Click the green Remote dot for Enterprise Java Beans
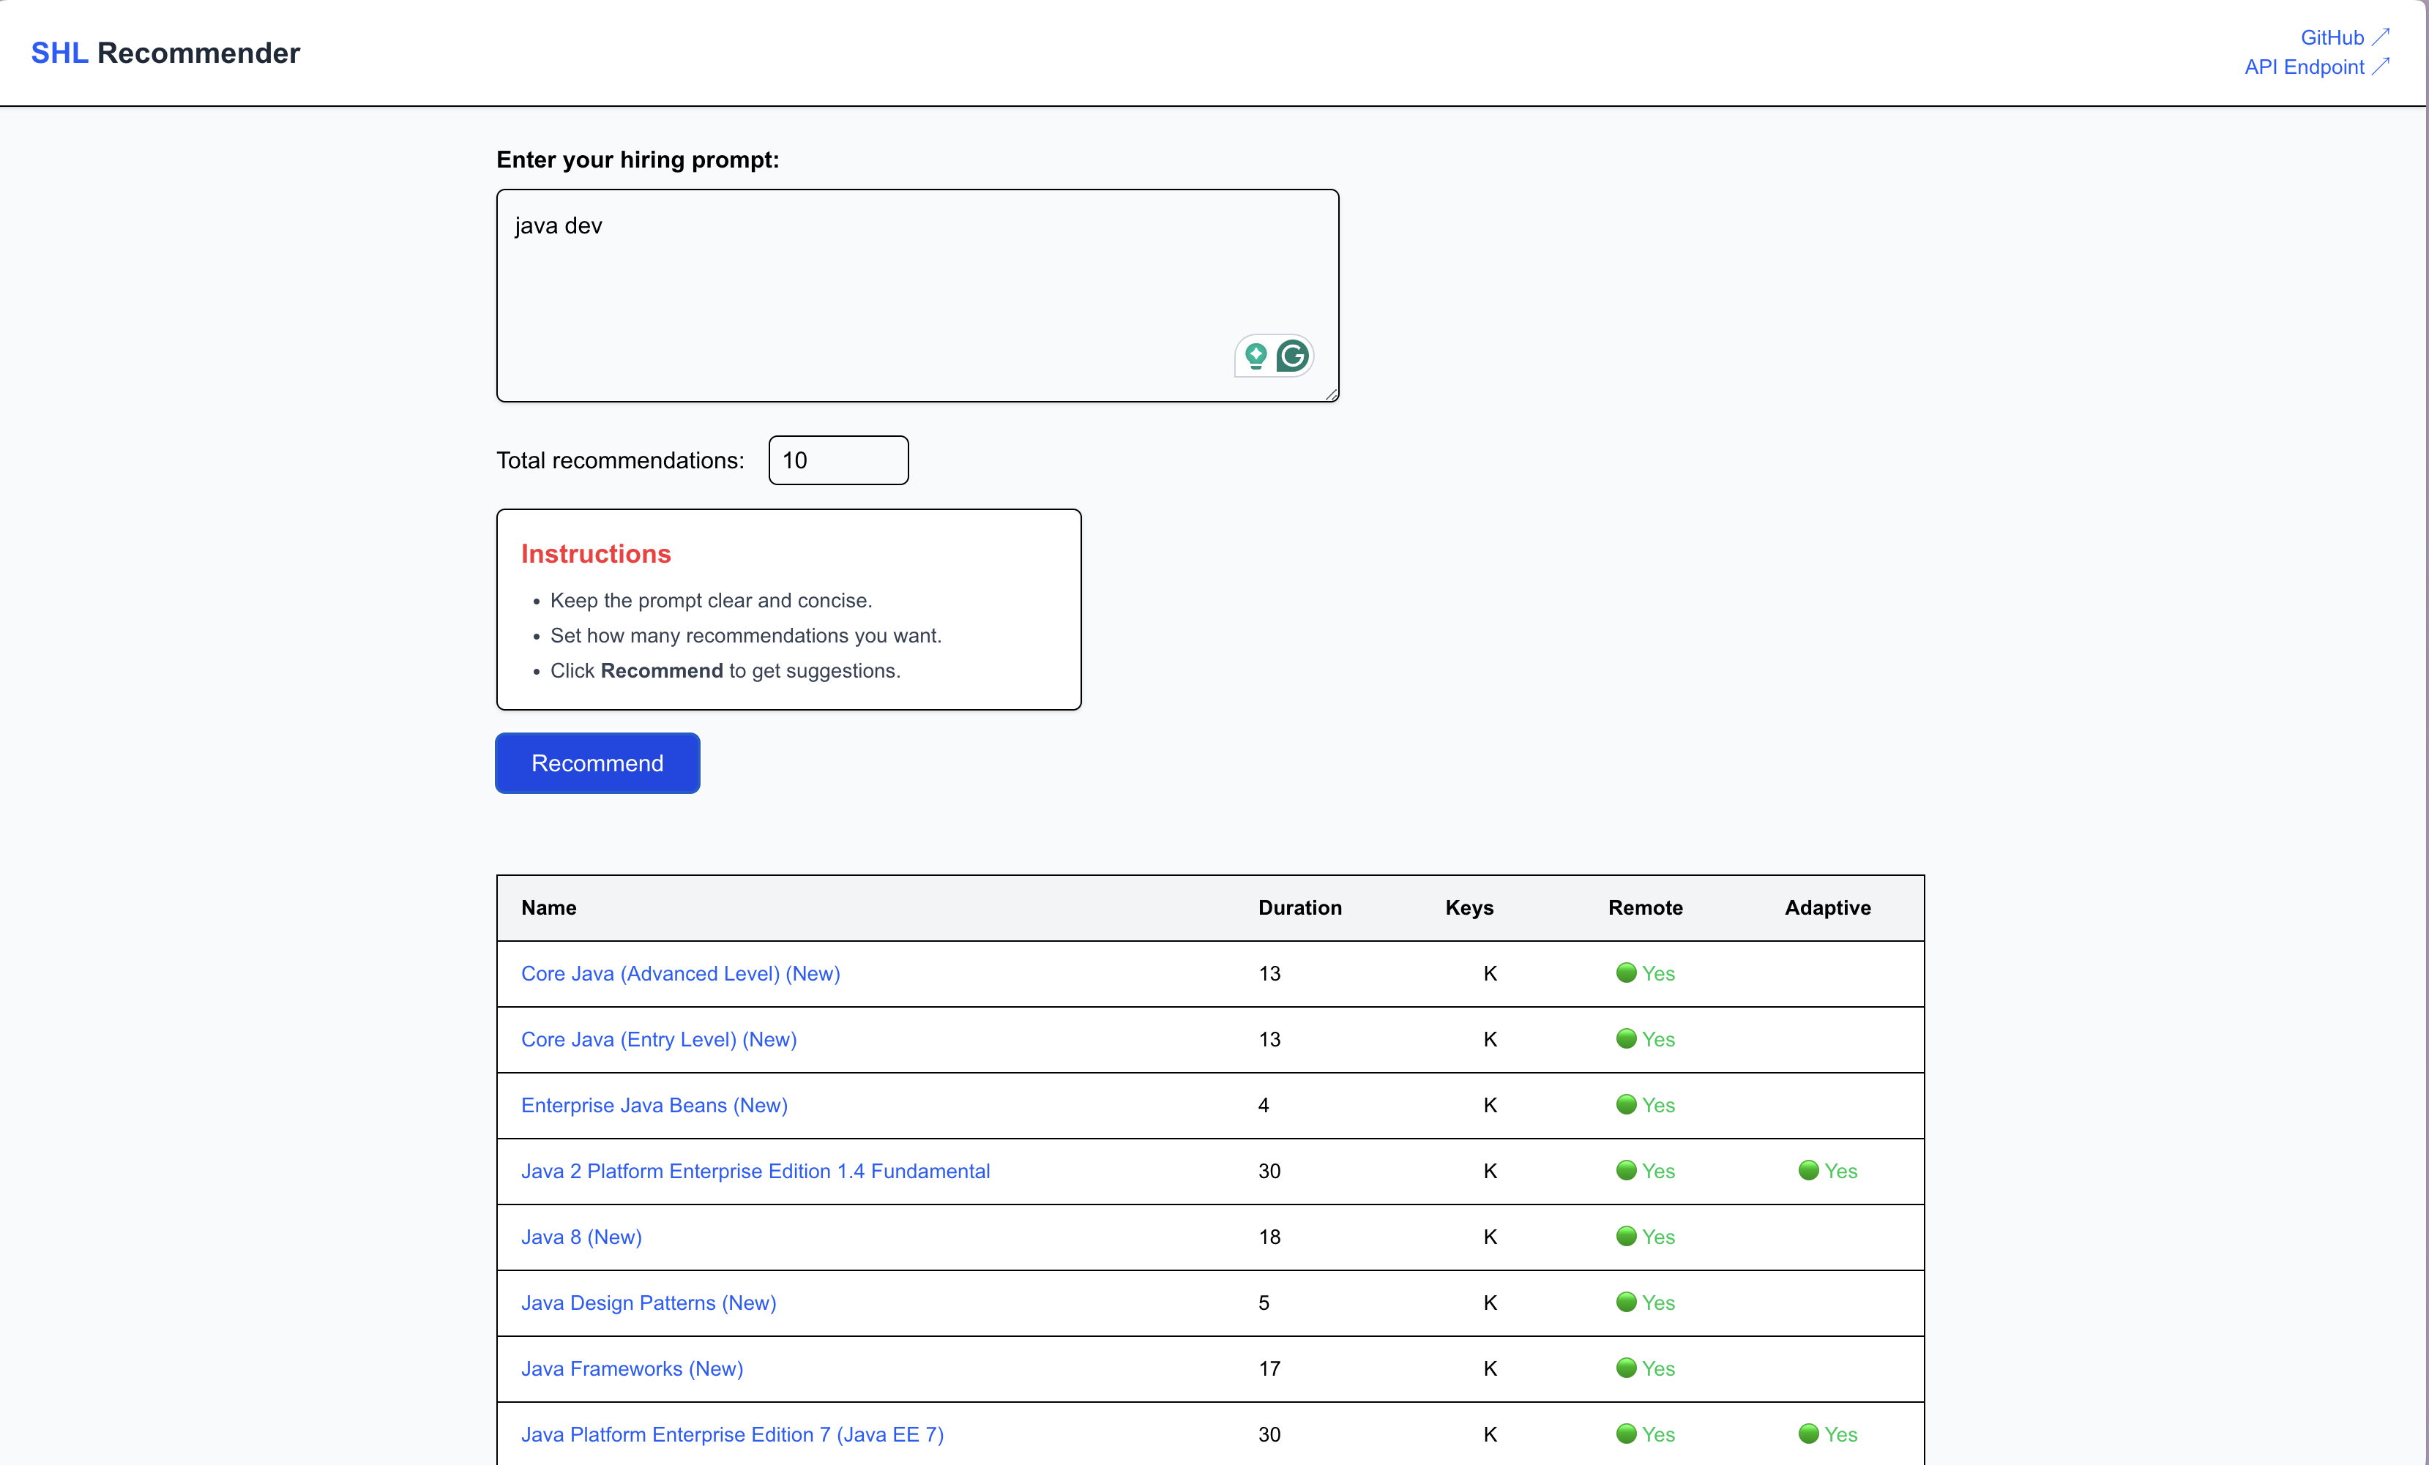The width and height of the screenshot is (2429, 1465). coord(1627,1104)
